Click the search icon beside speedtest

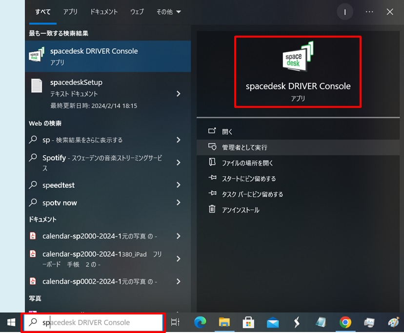click(x=33, y=185)
